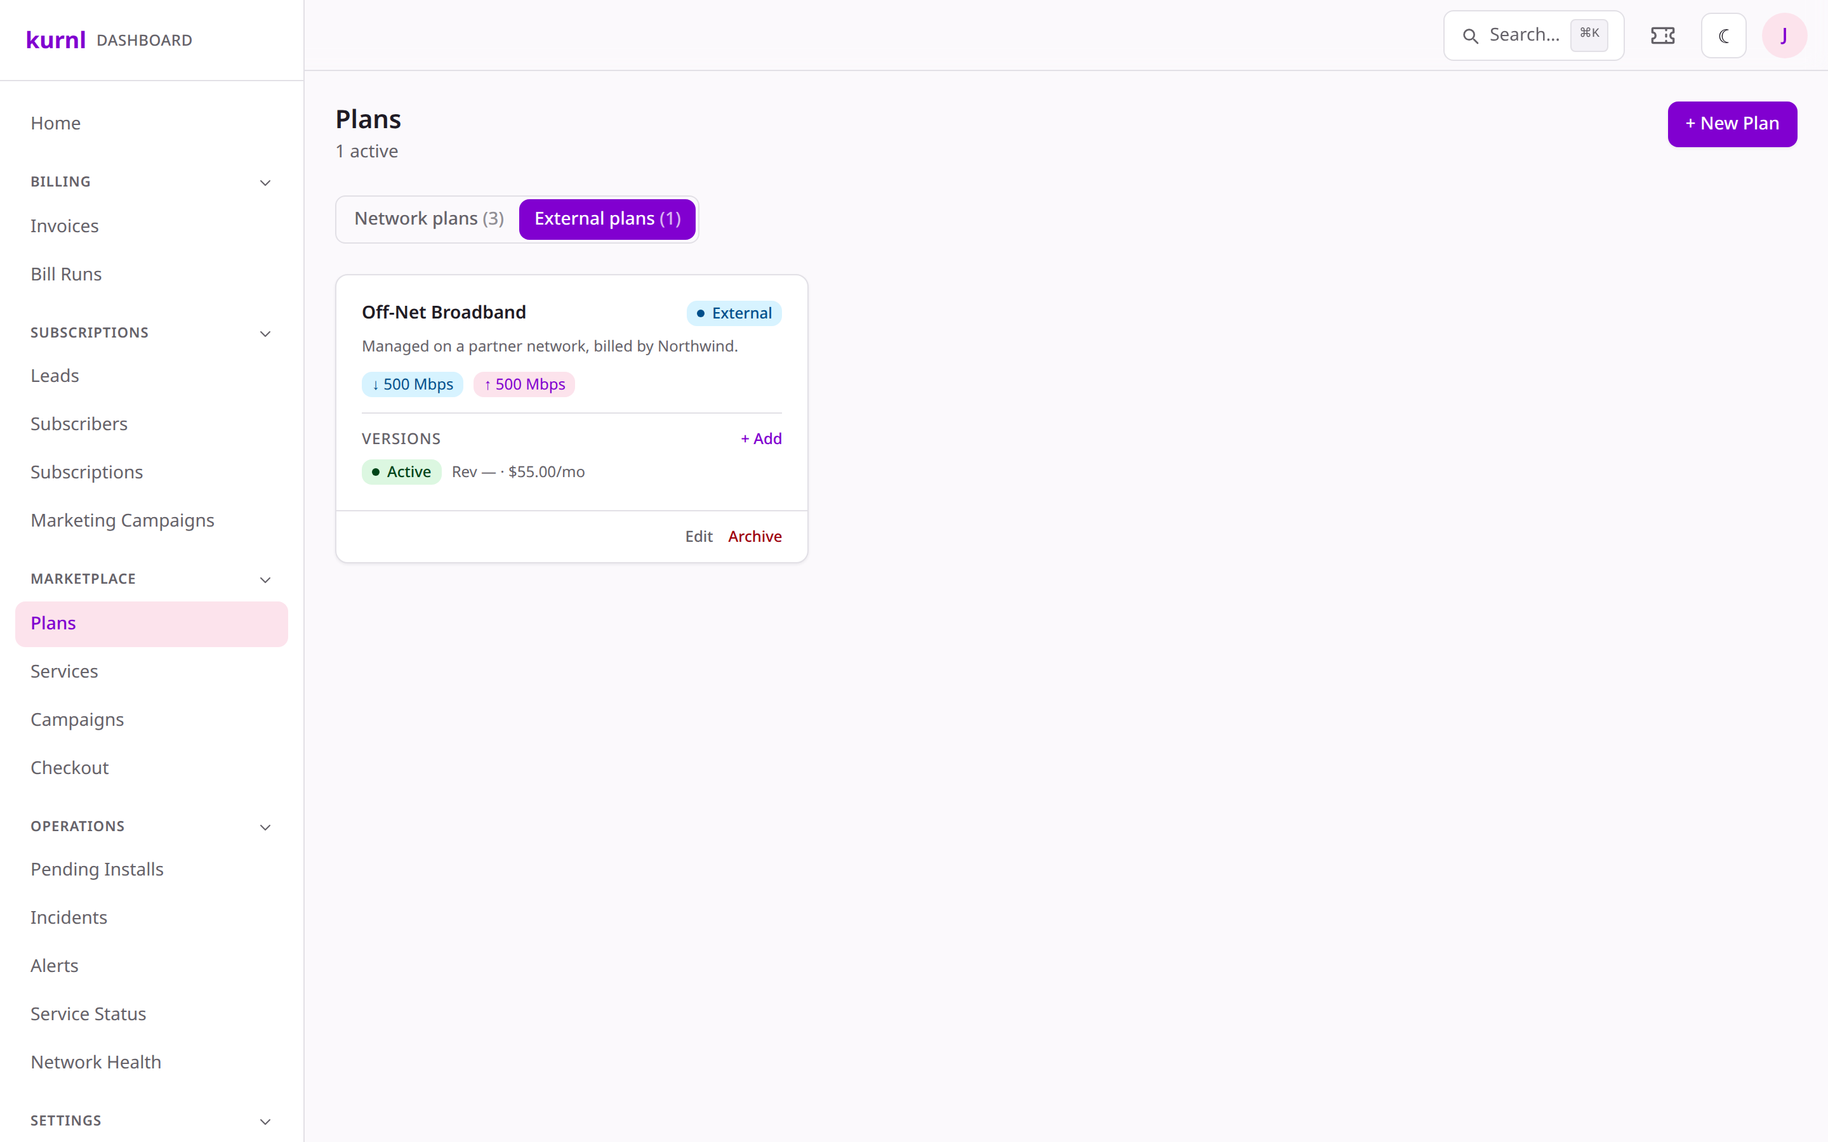Open Bill Runs page
This screenshot has height=1142, width=1828.
[x=151, y=274]
